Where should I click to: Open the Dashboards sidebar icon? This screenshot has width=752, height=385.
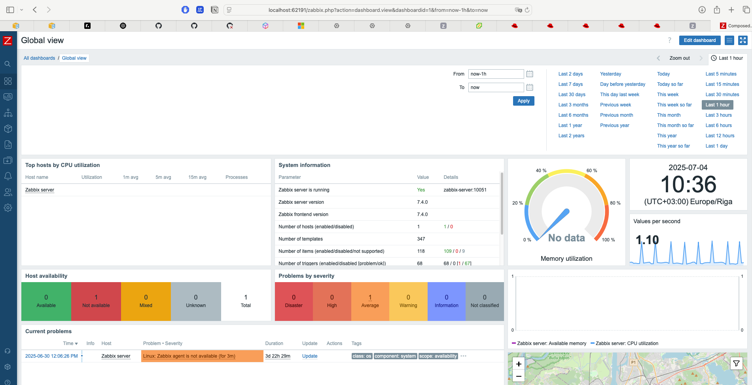8,81
